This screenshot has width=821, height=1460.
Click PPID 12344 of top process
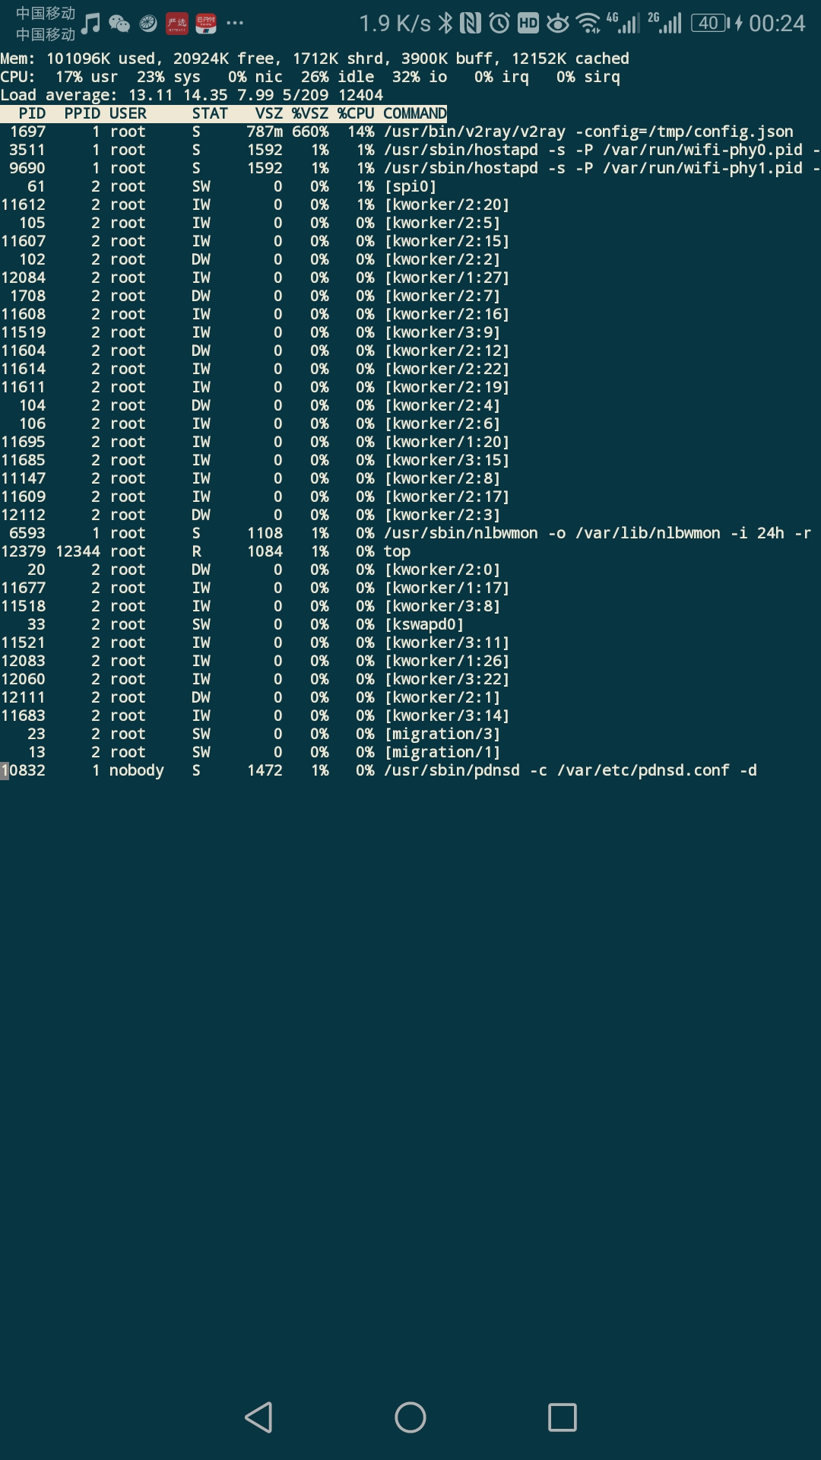click(x=78, y=551)
